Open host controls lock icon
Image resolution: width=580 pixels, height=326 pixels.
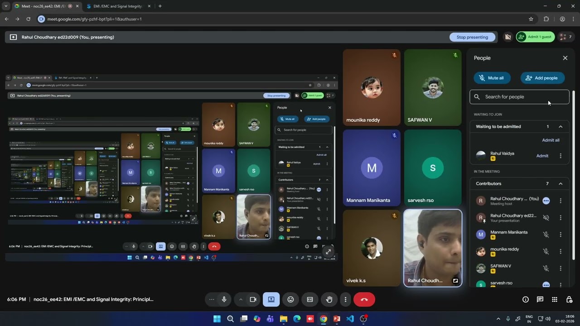click(569, 299)
